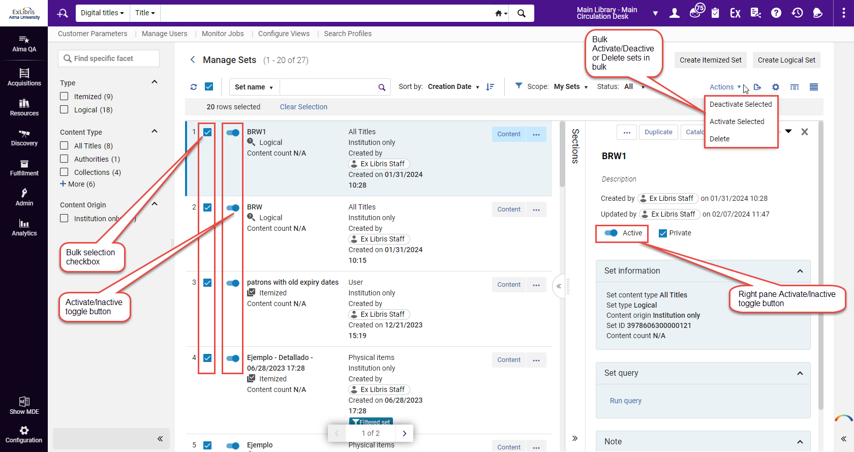Click the Find specific facet field
Image resolution: width=854 pixels, height=452 pixels.
(109, 58)
